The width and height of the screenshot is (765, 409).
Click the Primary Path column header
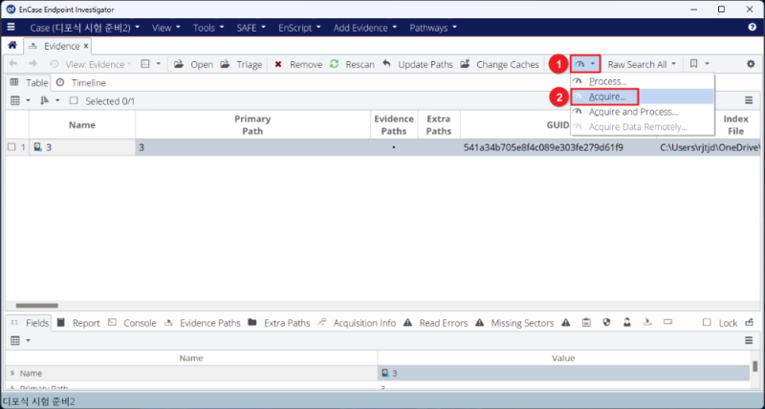pyautogui.click(x=252, y=125)
